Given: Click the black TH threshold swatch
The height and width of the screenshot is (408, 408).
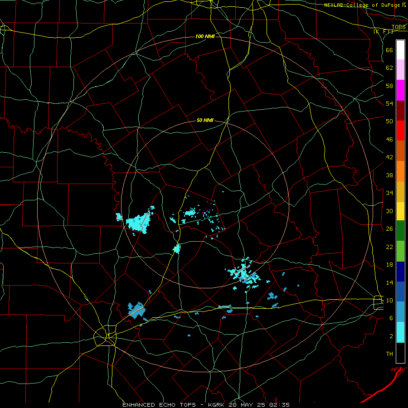Looking at the screenshot, I should point(400,353).
